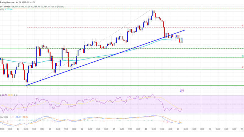The height and width of the screenshot is (137, 244).
Task: Click the date label 26 on time axis
Action: [82, 129]
